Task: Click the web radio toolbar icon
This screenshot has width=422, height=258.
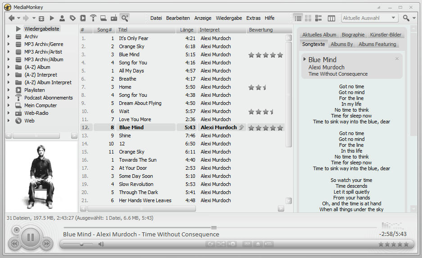Action: coord(114,18)
